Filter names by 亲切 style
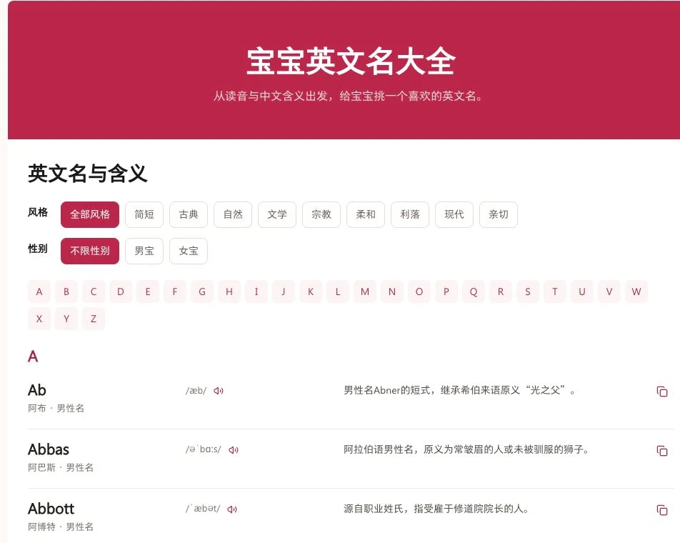 (x=499, y=214)
